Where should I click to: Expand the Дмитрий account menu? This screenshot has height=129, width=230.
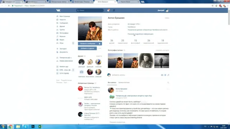pyautogui.click(x=164, y=10)
